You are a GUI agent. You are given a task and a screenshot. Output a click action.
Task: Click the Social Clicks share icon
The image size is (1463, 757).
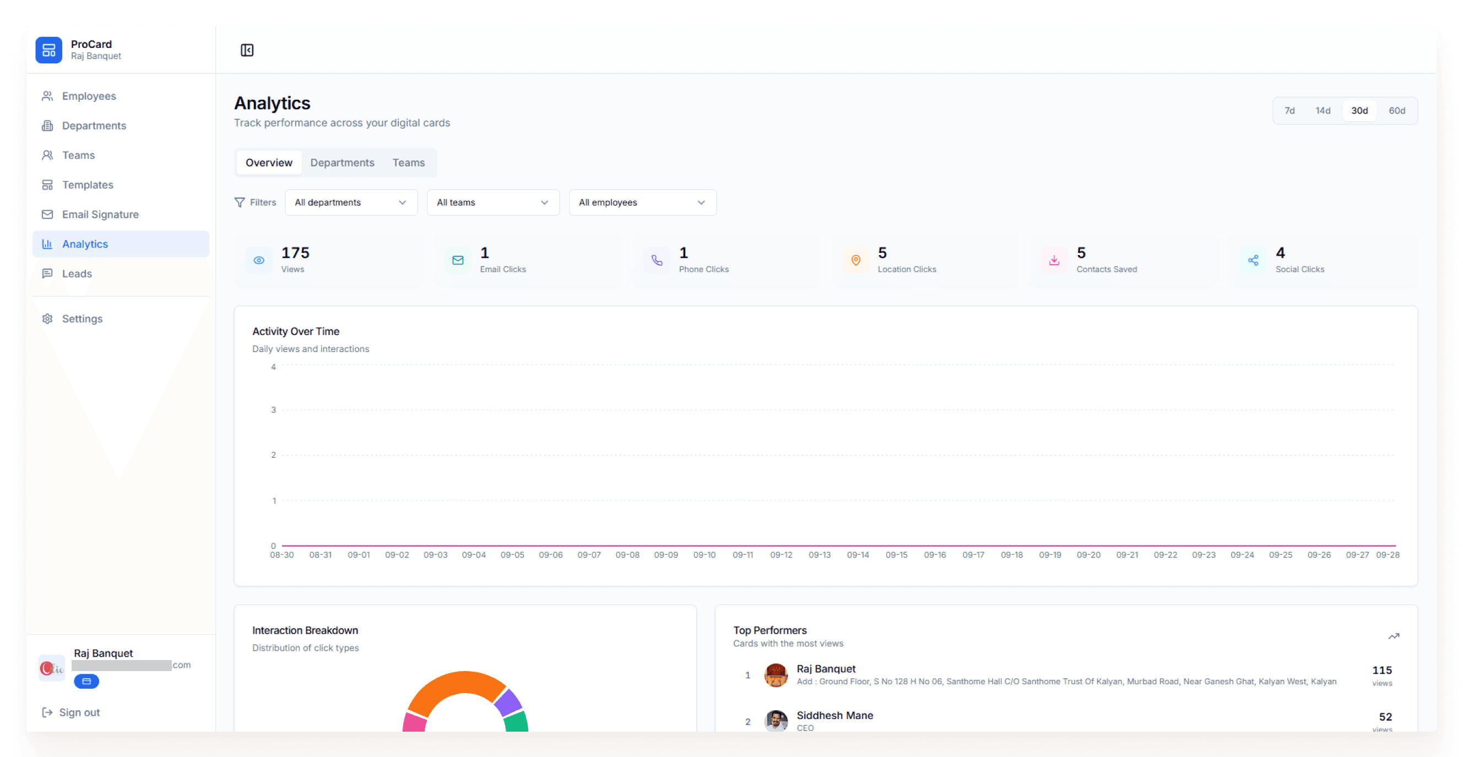coord(1253,260)
